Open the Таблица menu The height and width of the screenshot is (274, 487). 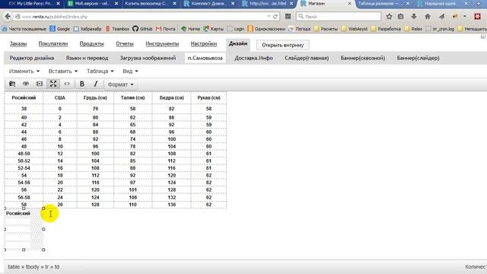(x=100, y=71)
